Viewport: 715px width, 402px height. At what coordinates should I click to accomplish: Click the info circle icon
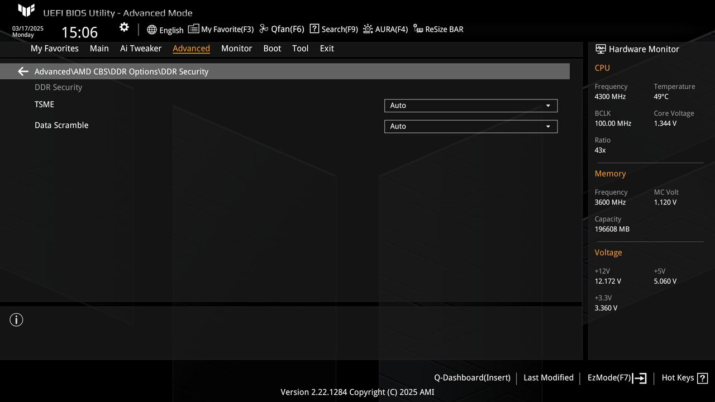(x=16, y=320)
